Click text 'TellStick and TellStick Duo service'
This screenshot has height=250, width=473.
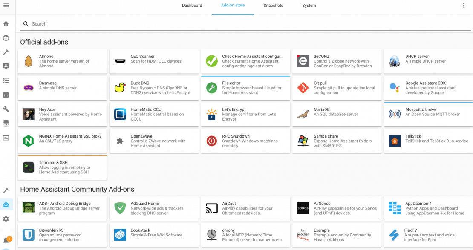437,141
